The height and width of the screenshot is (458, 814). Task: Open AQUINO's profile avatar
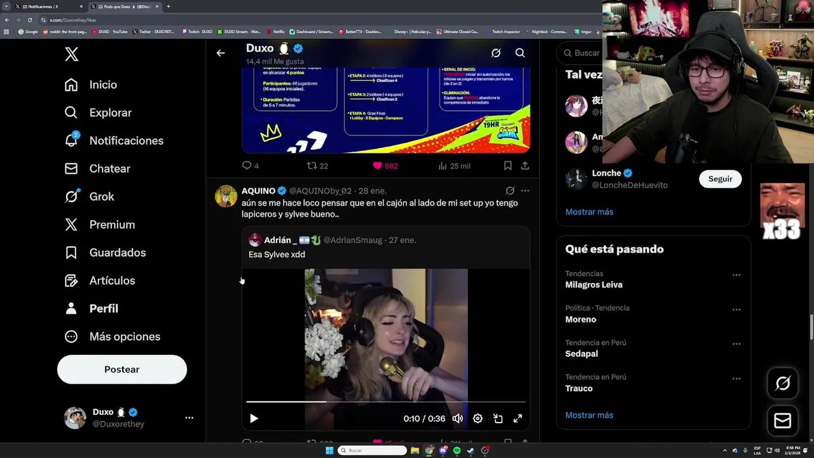tap(226, 197)
